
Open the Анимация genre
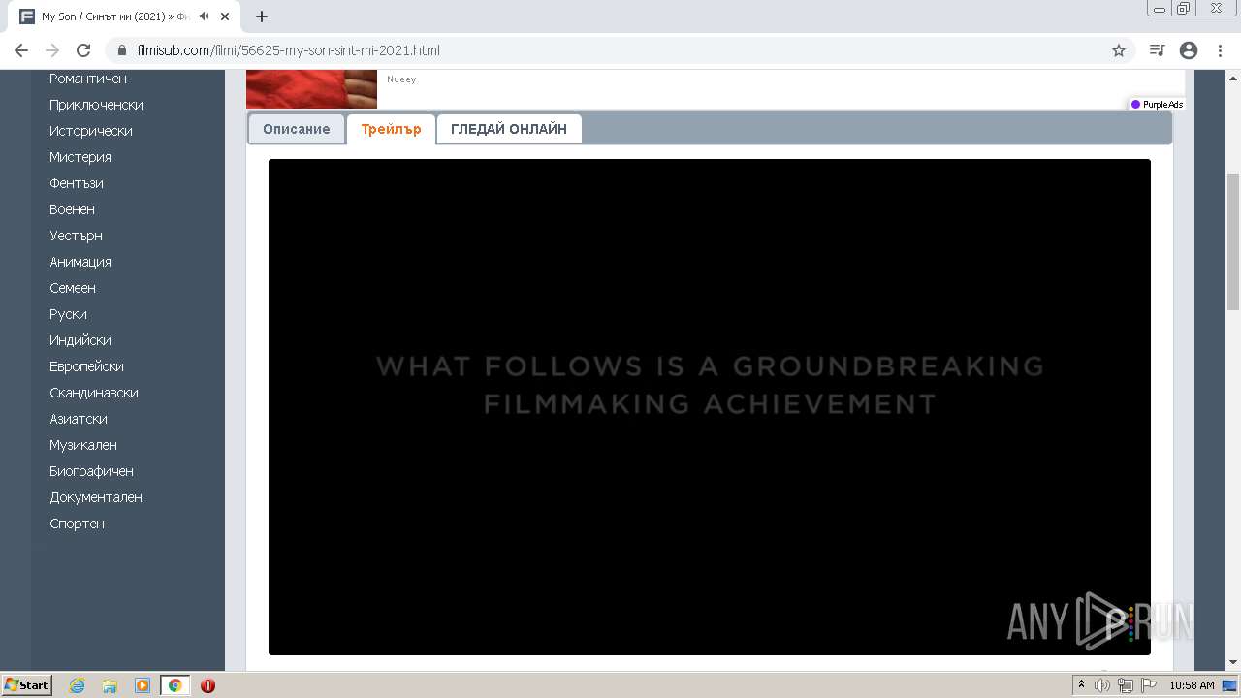(x=80, y=262)
